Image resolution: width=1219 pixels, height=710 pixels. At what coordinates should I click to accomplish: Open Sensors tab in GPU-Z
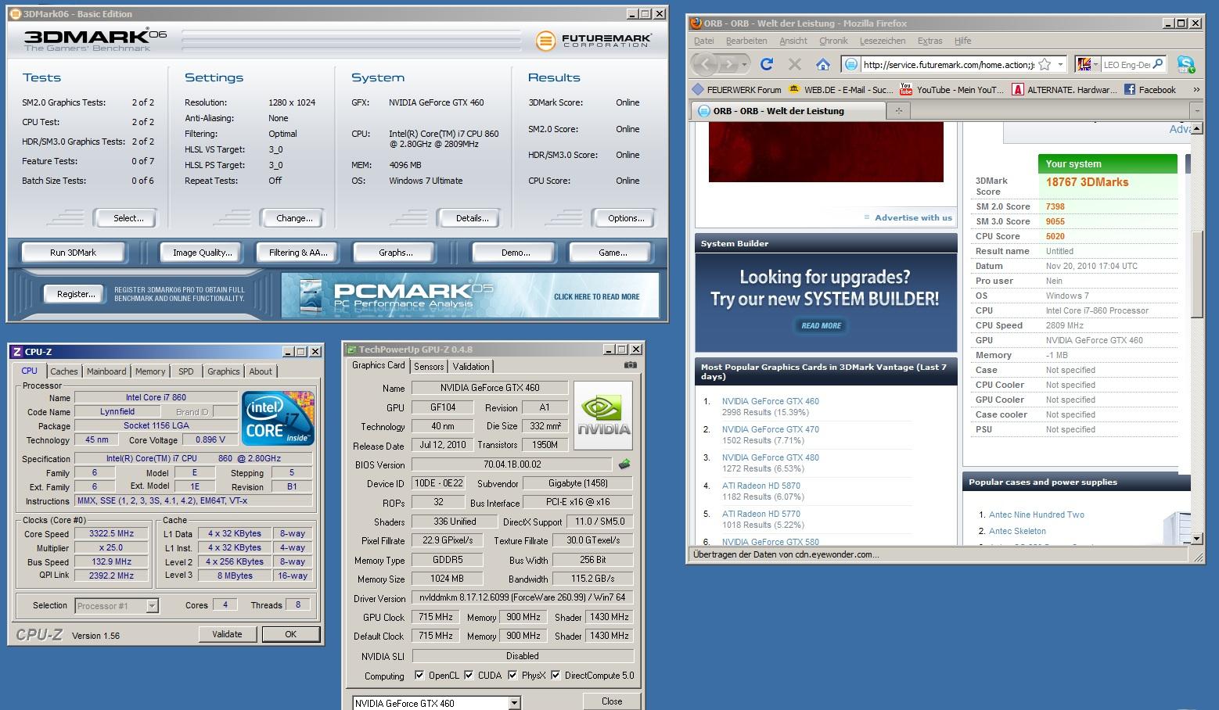[x=429, y=367]
